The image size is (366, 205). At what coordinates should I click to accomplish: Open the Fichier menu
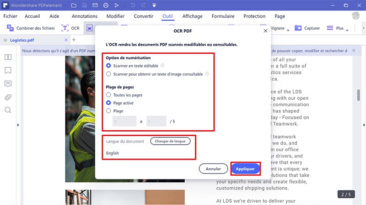pyautogui.click(x=10, y=16)
